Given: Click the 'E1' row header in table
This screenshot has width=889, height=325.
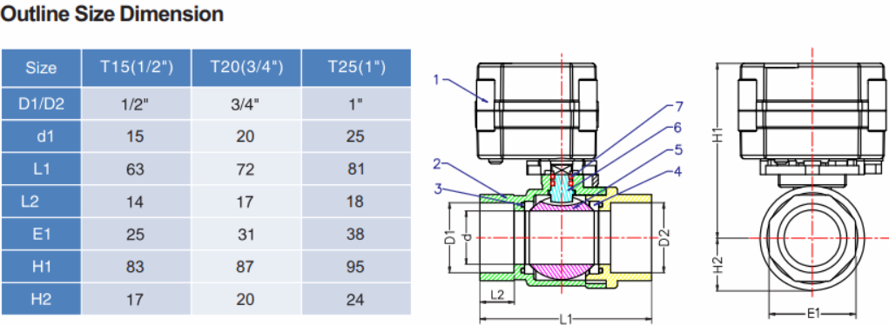Looking at the screenshot, I should coord(41,234).
